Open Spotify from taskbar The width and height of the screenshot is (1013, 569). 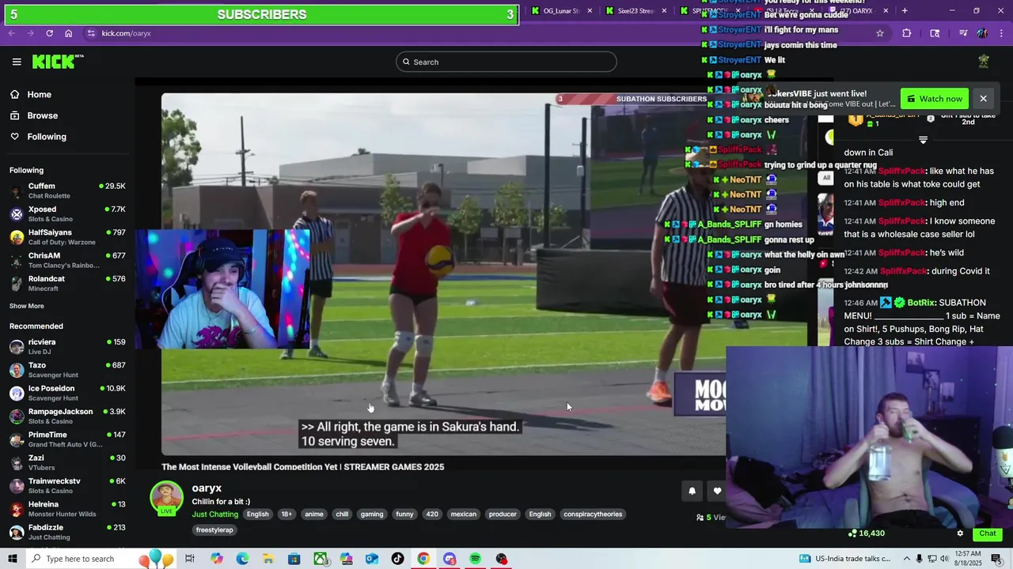[475, 559]
